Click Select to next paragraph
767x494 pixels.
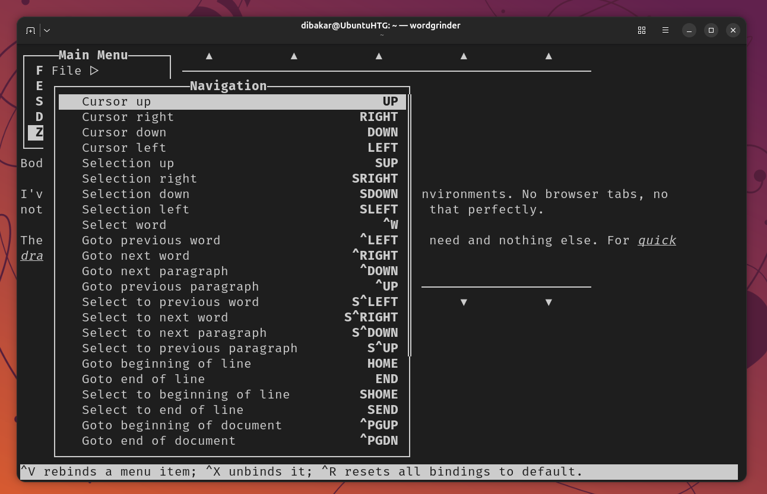pyautogui.click(x=232, y=333)
